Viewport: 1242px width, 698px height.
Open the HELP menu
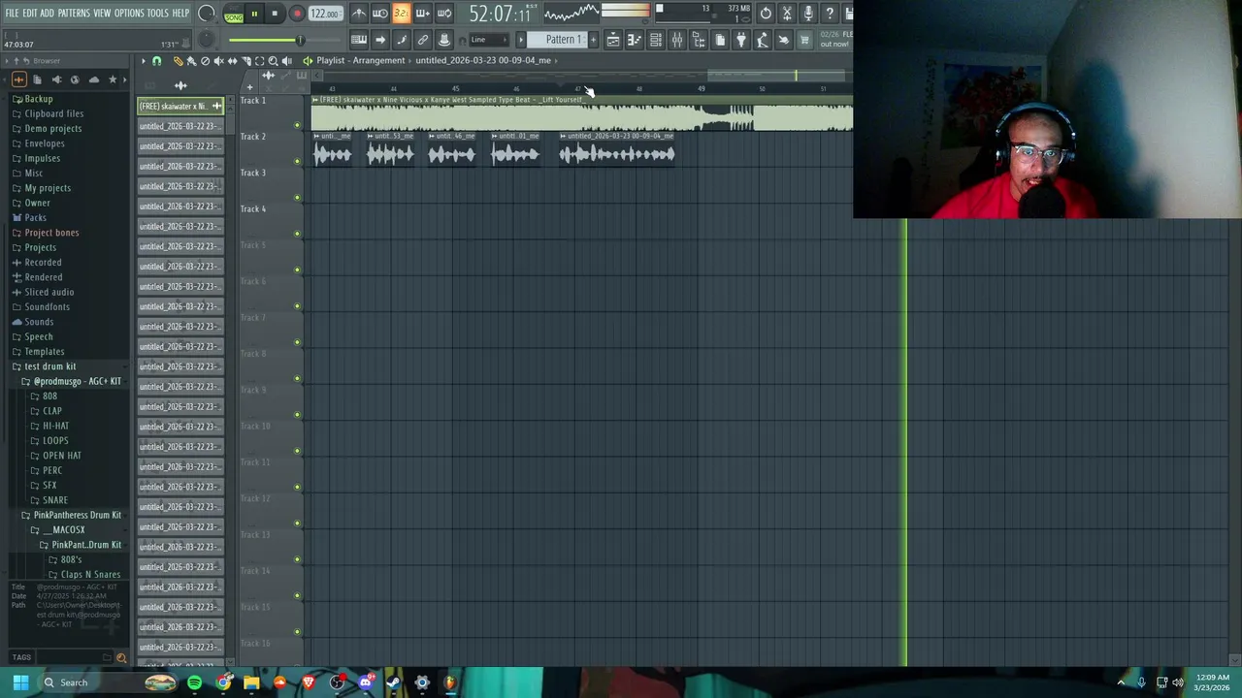point(181,13)
